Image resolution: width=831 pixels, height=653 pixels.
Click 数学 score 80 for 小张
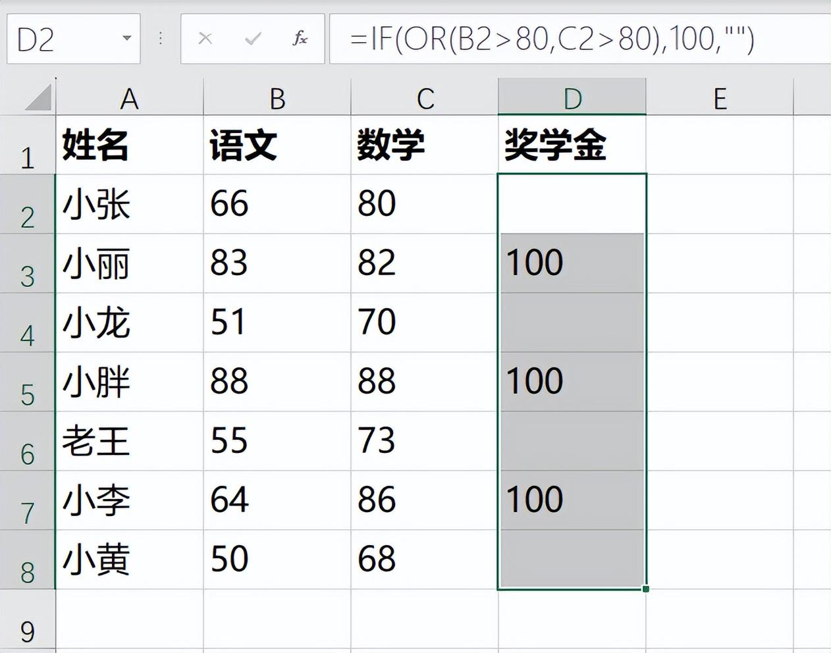pos(425,204)
